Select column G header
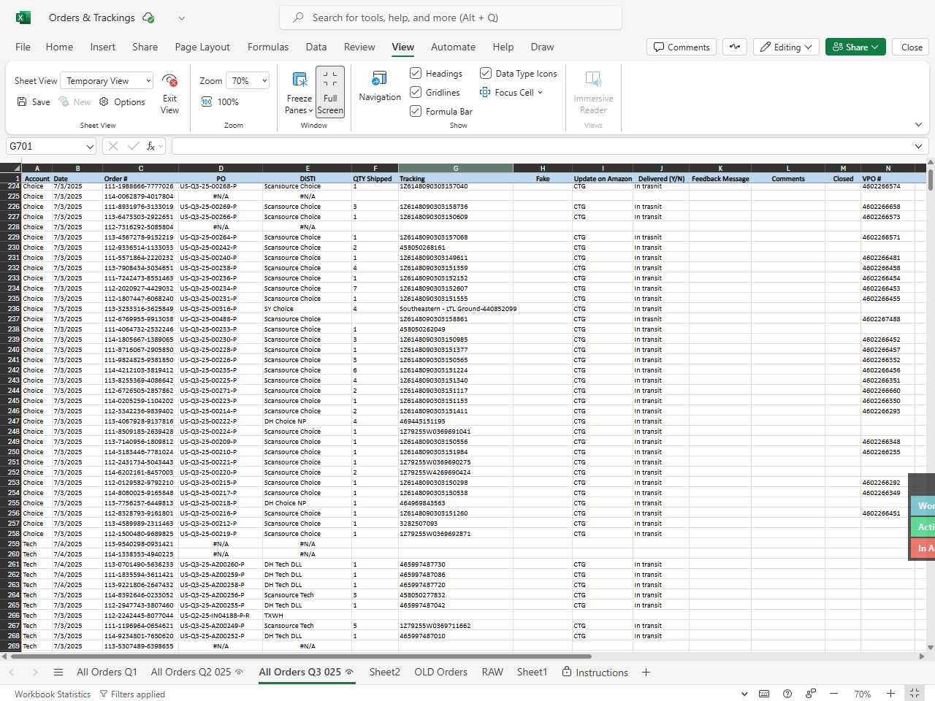Image resolution: width=935 pixels, height=701 pixels. coord(456,168)
